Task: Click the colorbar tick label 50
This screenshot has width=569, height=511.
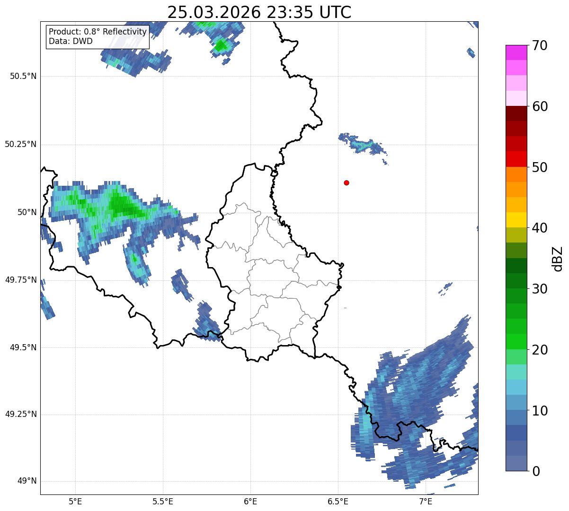Action: [540, 167]
